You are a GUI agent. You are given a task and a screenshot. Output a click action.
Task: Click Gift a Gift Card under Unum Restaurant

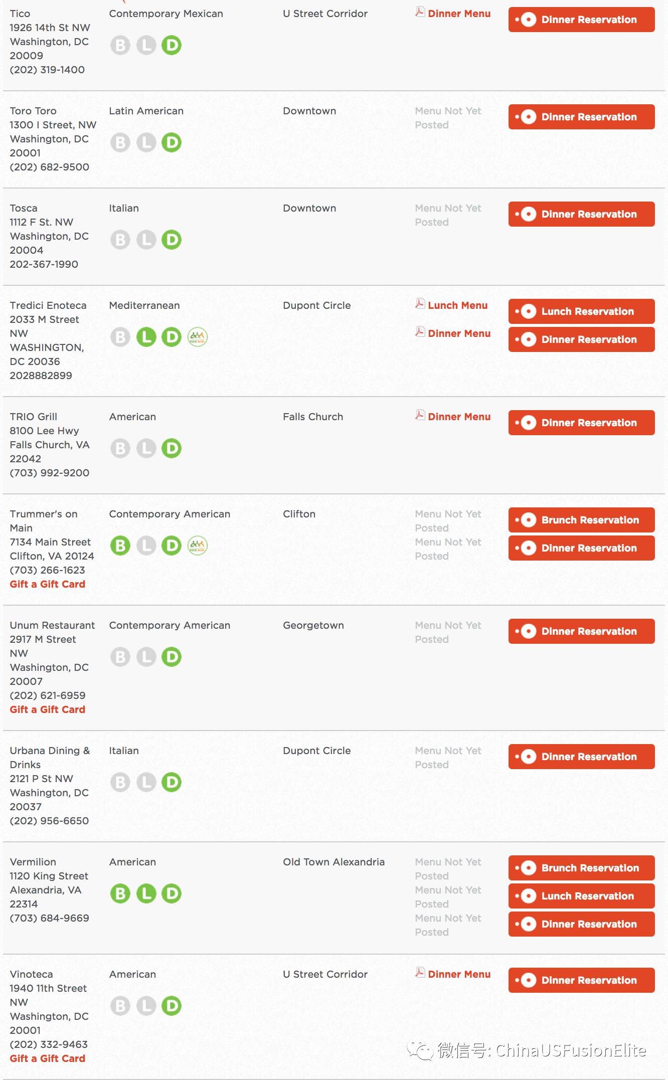pos(48,709)
